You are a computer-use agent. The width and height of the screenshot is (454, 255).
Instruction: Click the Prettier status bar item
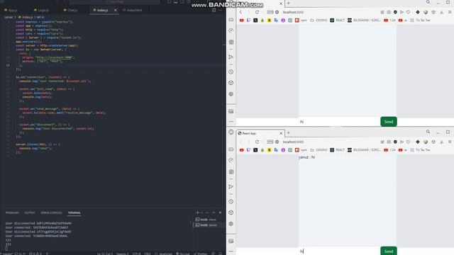click(201, 254)
